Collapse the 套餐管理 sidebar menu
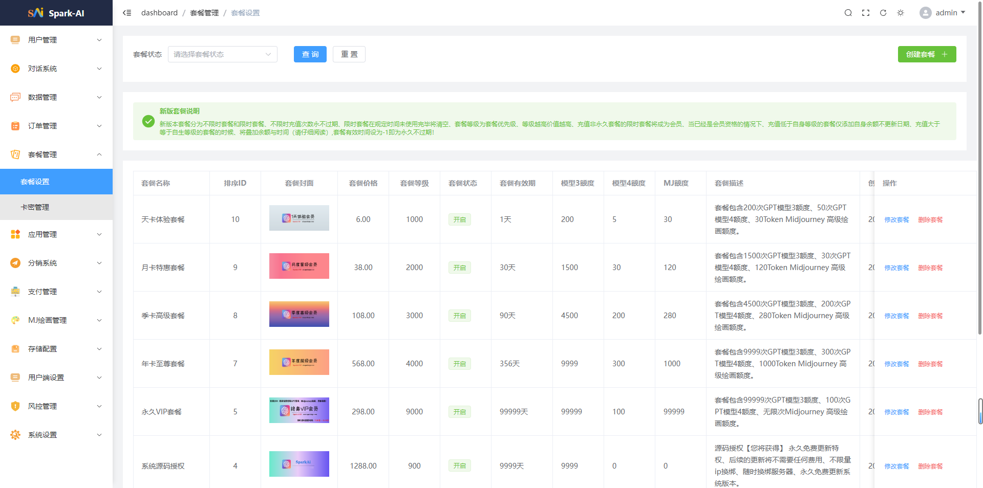Viewport: 983px width, 488px height. [56, 154]
